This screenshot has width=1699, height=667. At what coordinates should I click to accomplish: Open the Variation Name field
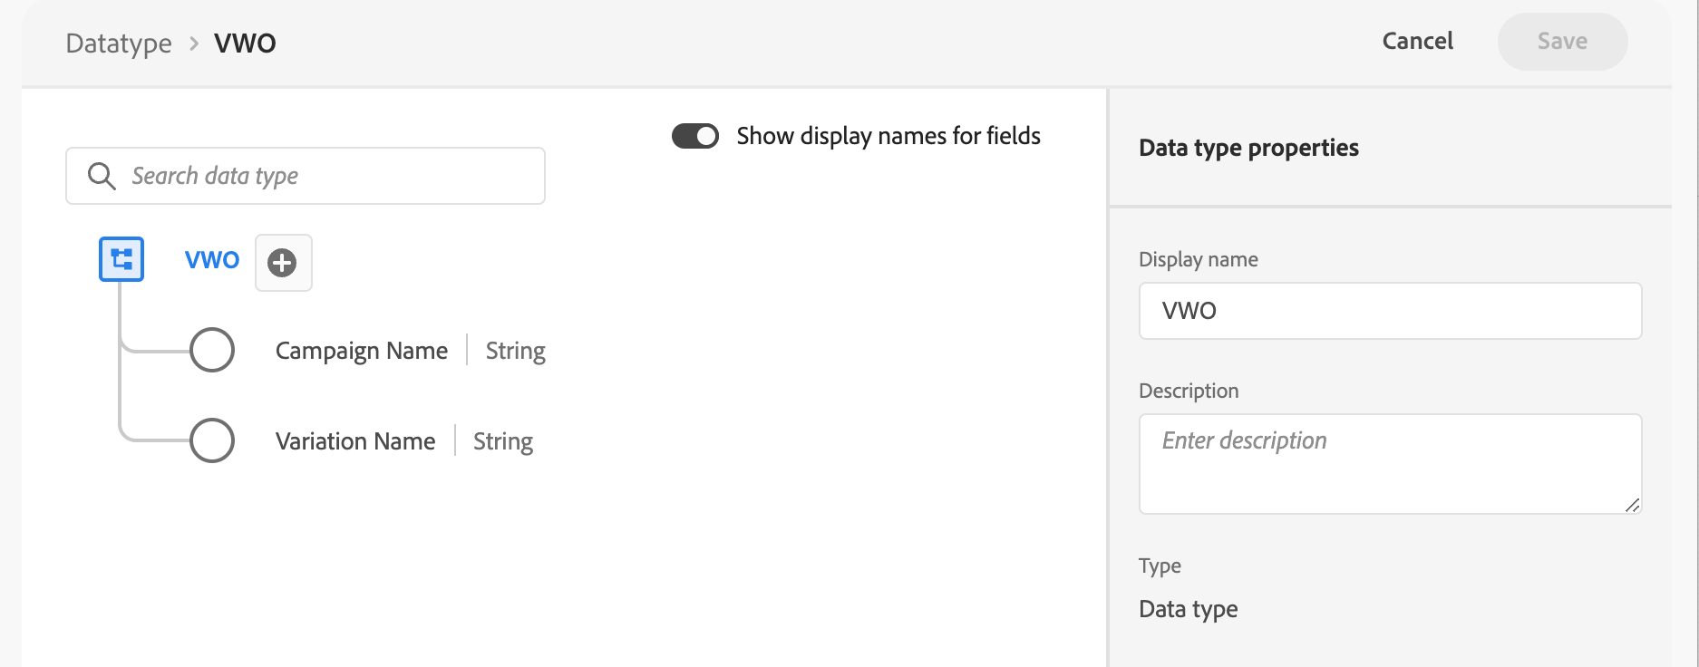(x=355, y=441)
